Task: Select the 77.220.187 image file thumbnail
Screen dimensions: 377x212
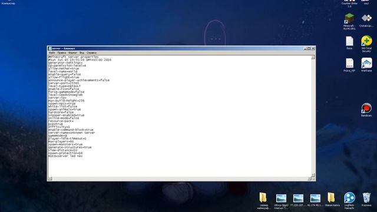Action: click(x=298, y=200)
